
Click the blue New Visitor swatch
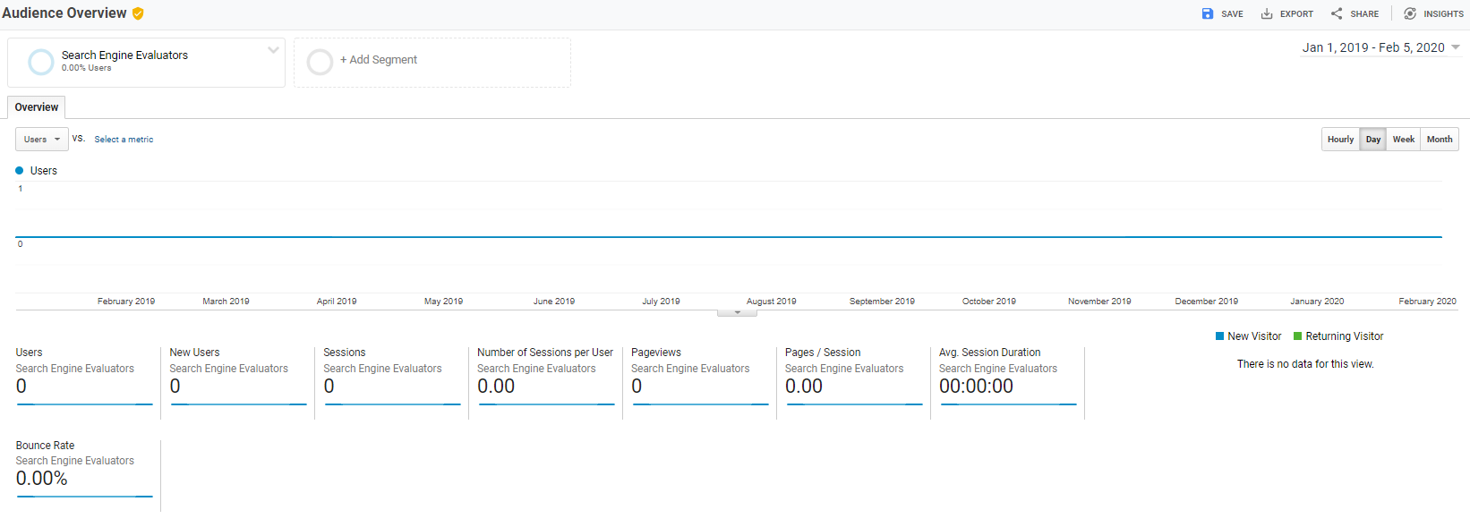point(1219,336)
